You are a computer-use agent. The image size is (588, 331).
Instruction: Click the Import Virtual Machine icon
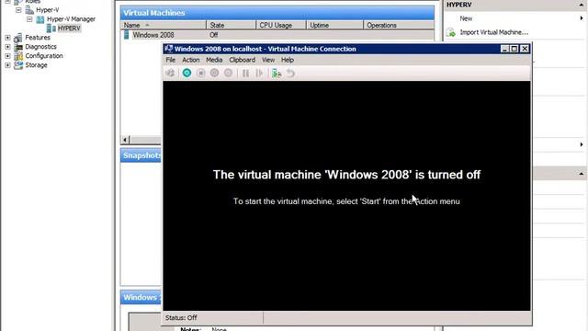tap(451, 32)
